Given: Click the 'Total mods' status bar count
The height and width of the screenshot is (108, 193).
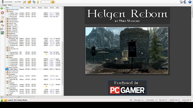Looking at the screenshot, I should coord(163,100).
